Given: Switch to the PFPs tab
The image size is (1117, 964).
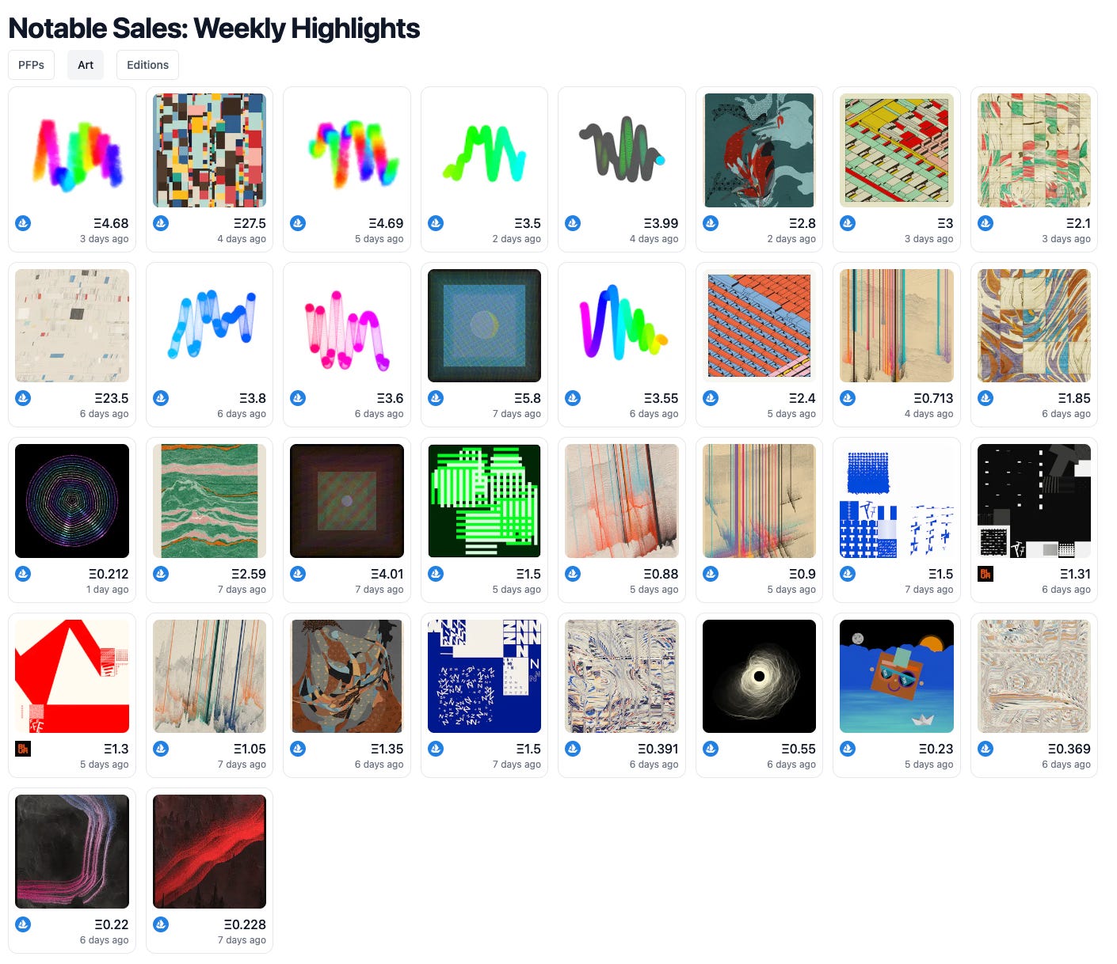Looking at the screenshot, I should (x=31, y=65).
